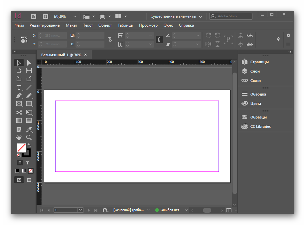Toggle the constrain proportions chain link
This screenshot has height=225, width=305.
[110, 40]
